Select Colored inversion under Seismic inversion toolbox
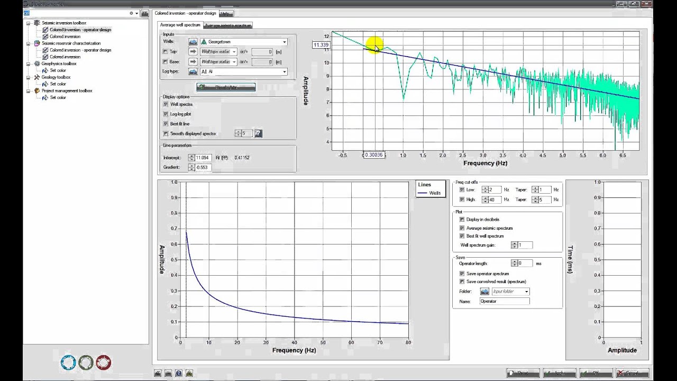The width and height of the screenshot is (677, 381). click(x=65, y=37)
